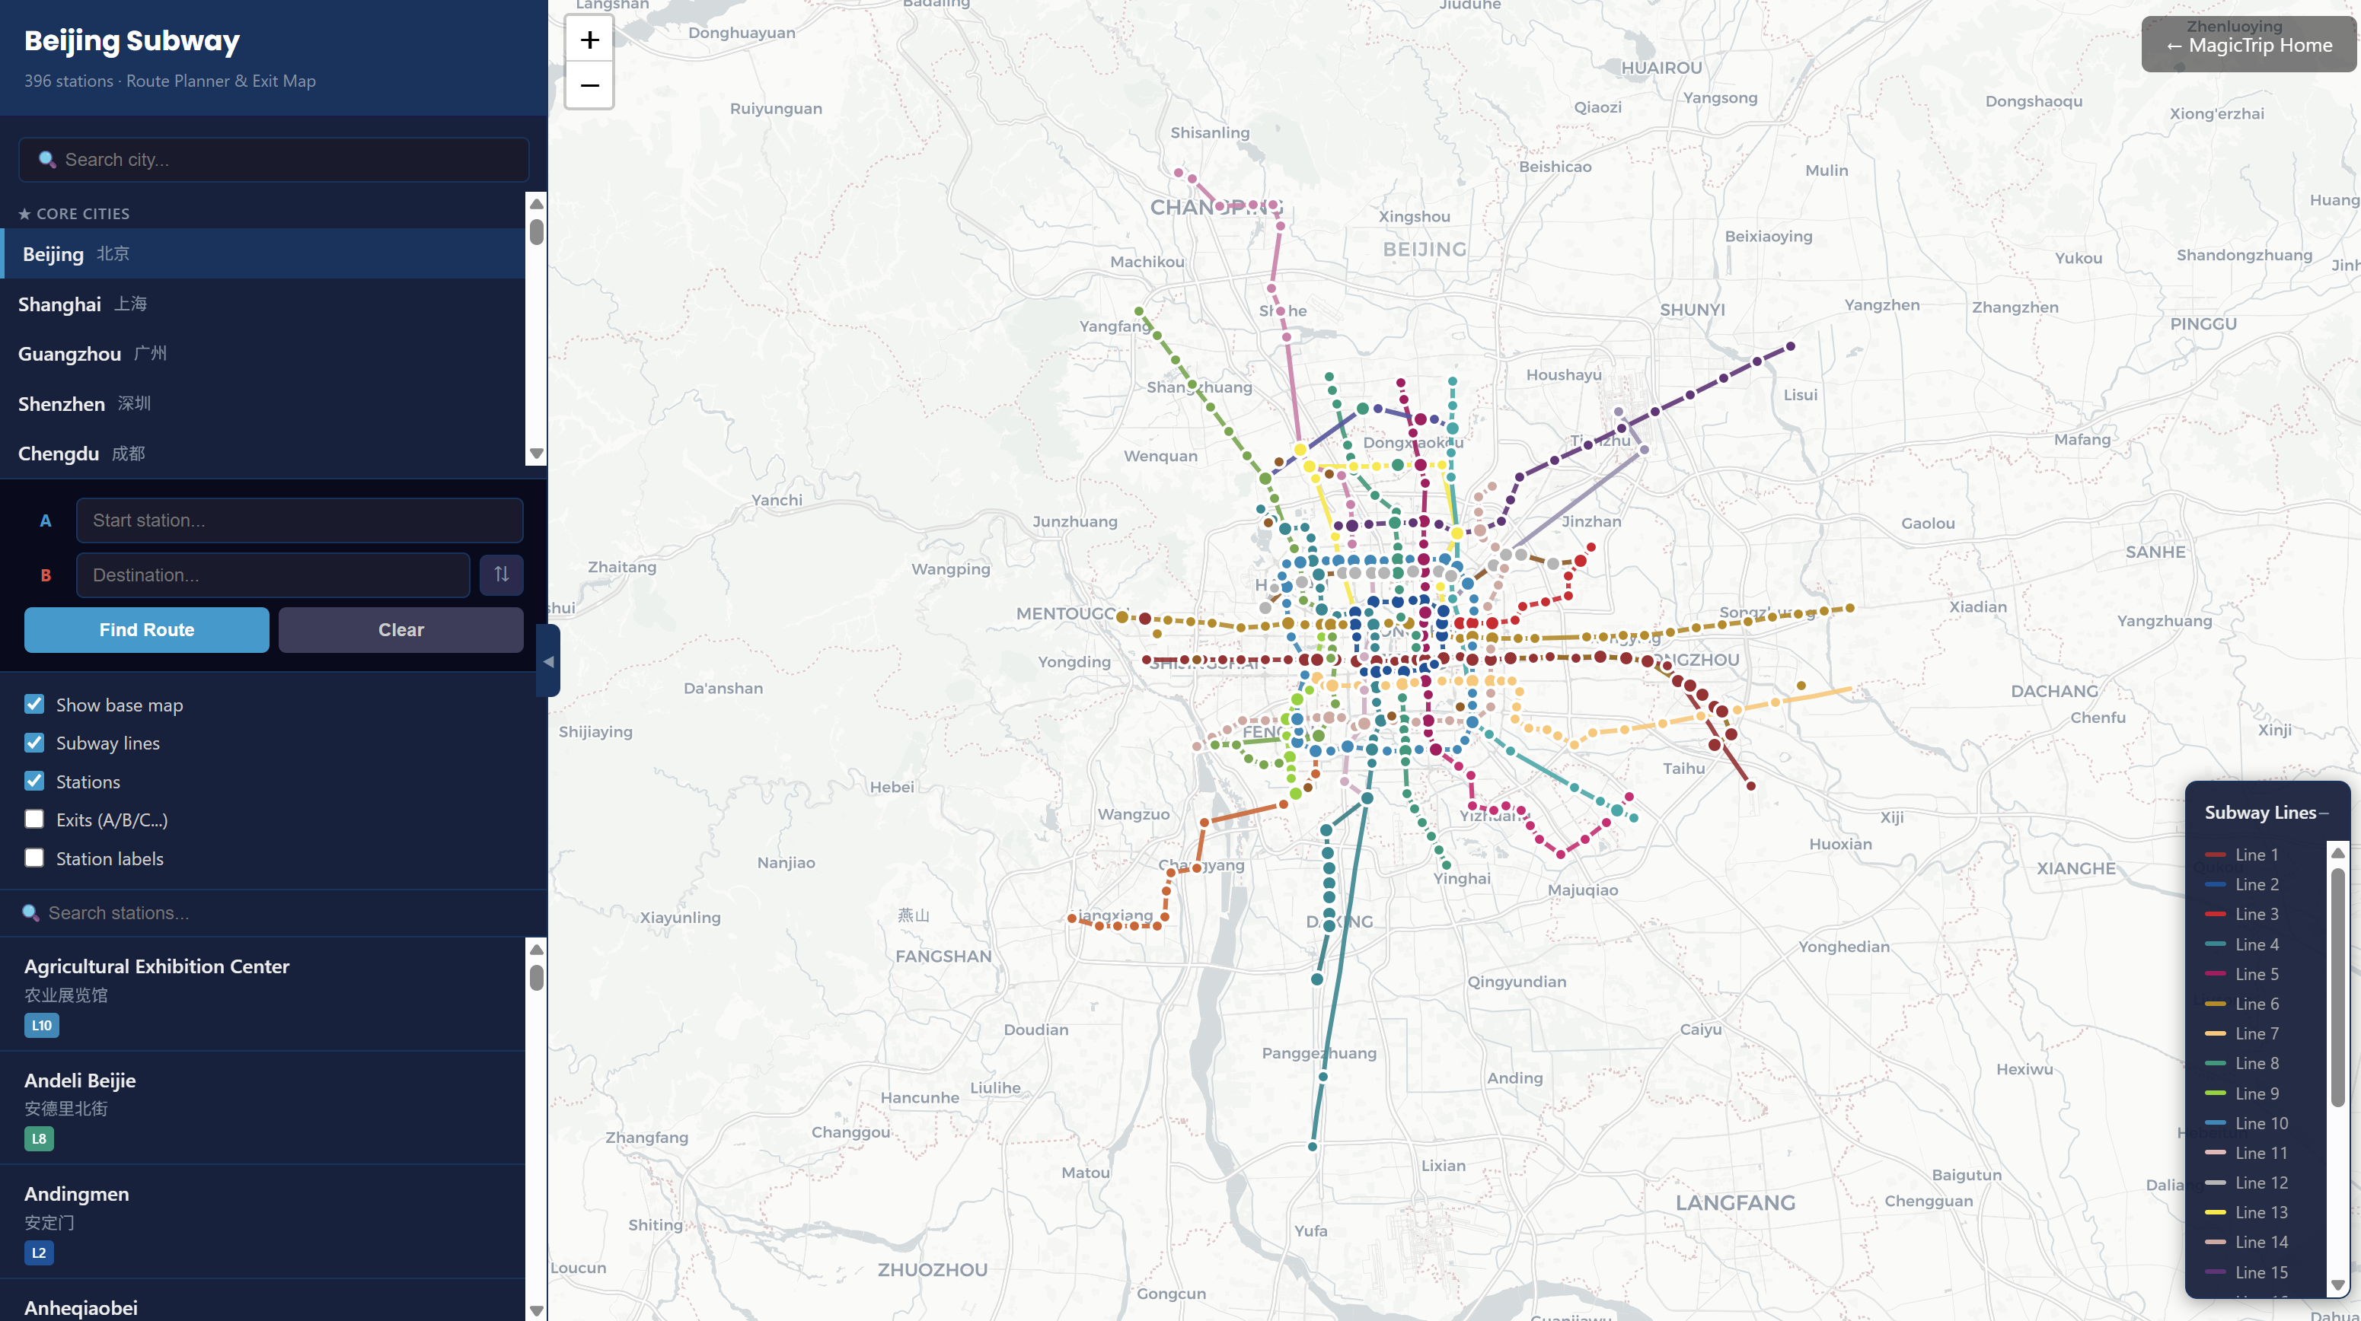
Task: Click the Clear button
Action: (400, 630)
